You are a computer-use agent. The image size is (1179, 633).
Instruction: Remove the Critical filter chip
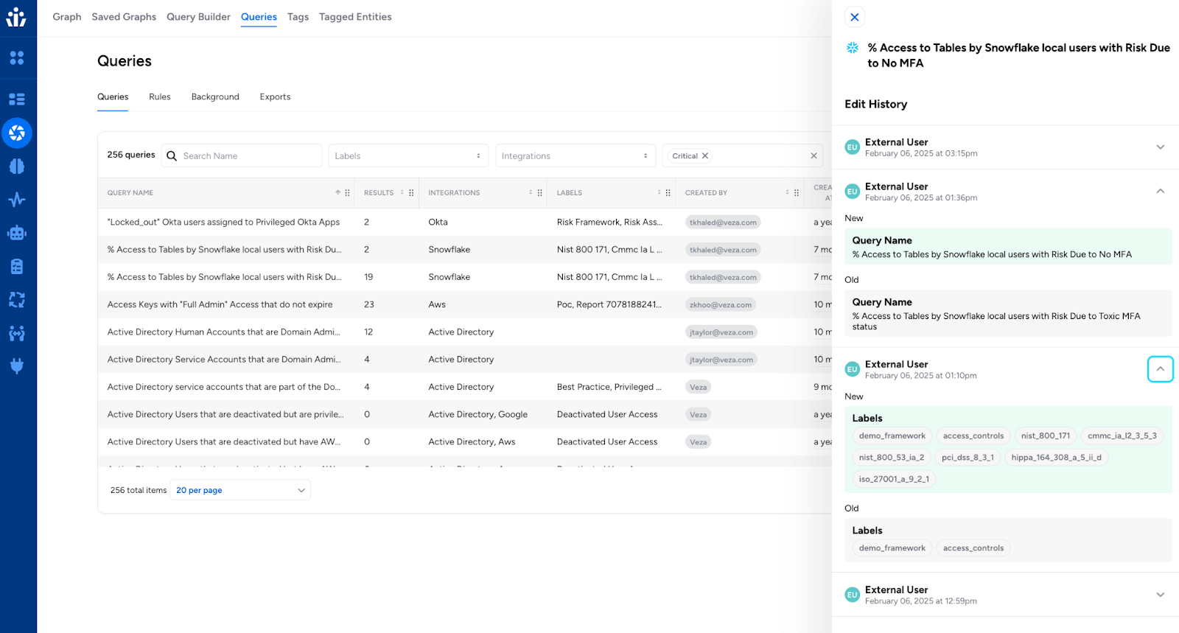[705, 156]
